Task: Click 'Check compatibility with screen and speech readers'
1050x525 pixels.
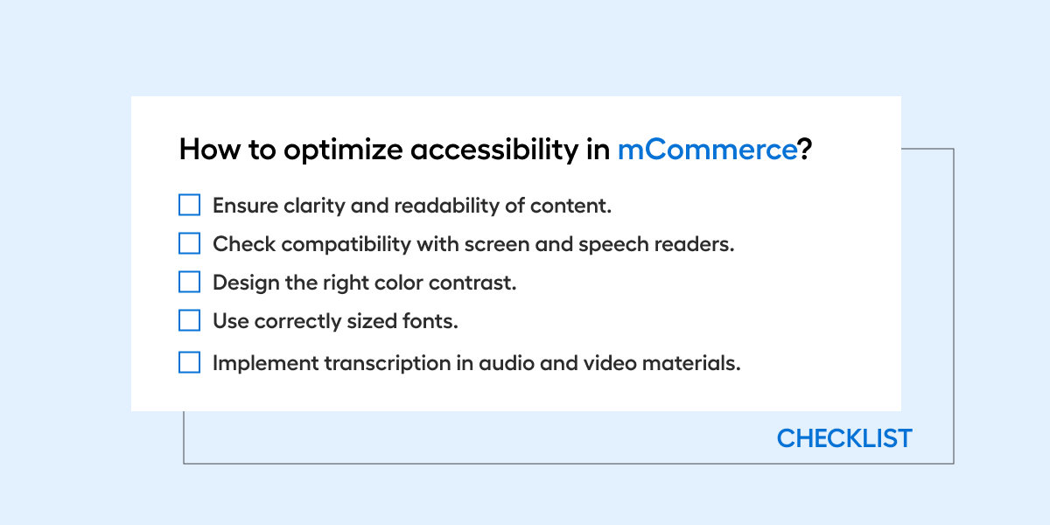Action: (473, 245)
